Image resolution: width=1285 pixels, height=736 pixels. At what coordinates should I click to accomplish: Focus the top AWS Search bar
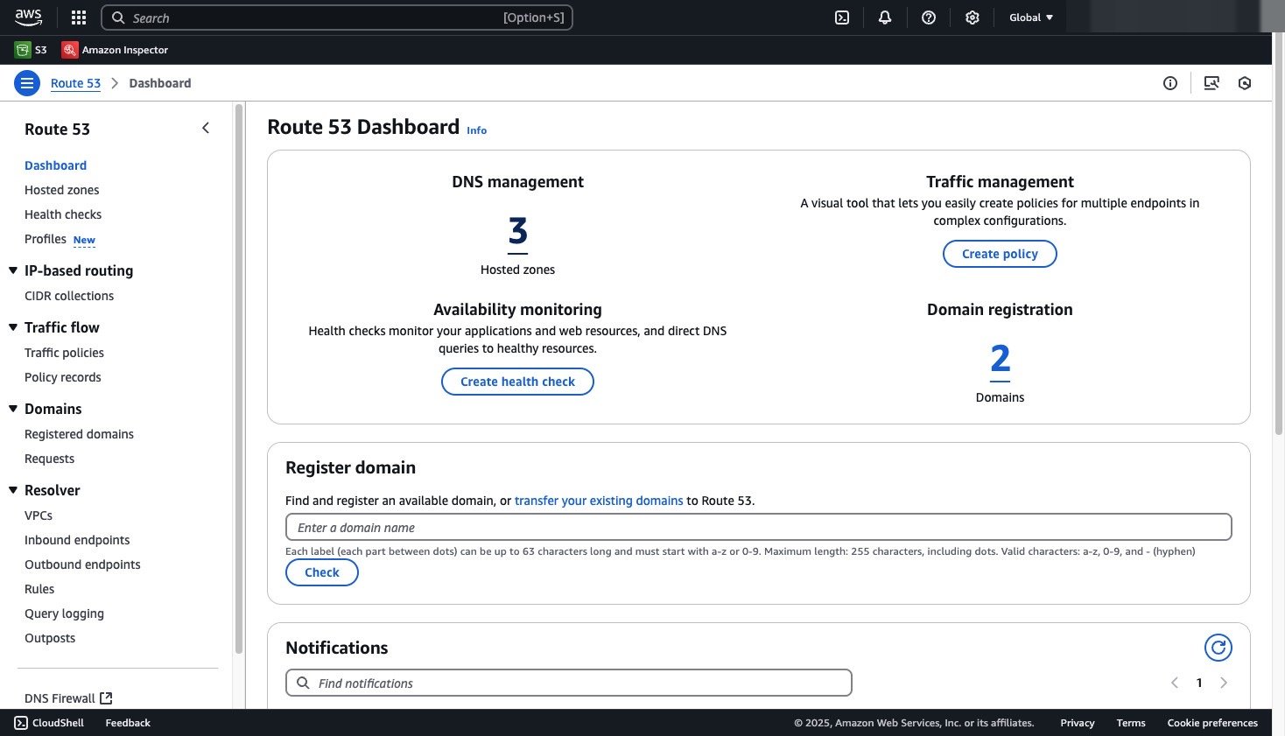point(337,18)
